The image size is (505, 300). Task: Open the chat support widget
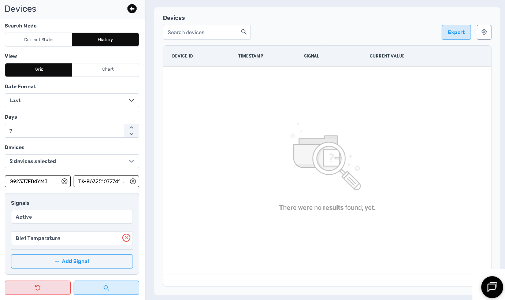tap(492, 287)
